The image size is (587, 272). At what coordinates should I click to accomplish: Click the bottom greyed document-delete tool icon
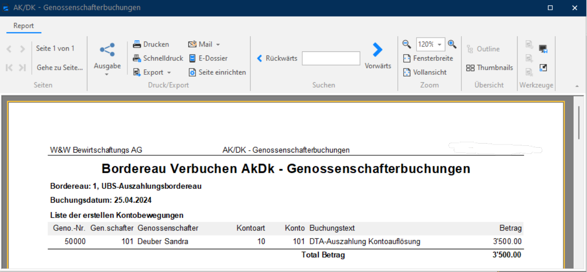click(529, 72)
